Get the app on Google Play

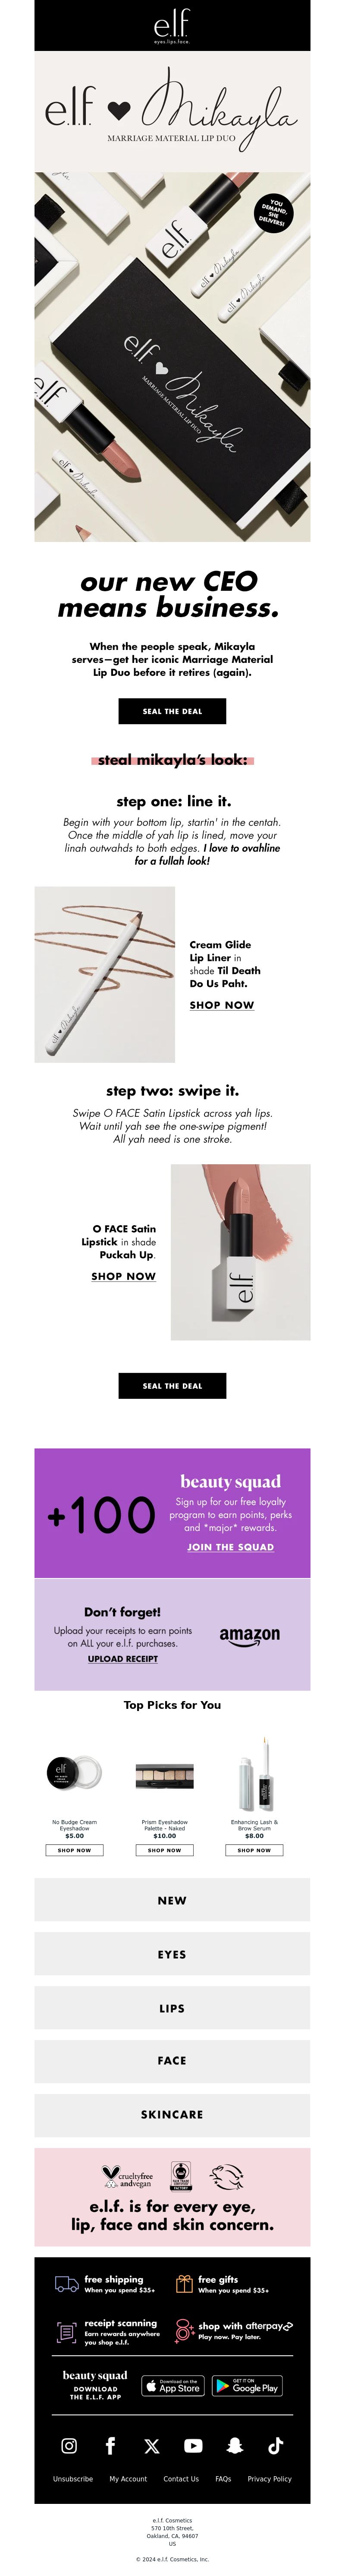pyautogui.click(x=248, y=2386)
